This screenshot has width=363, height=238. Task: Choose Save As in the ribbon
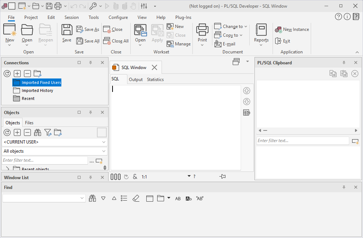point(88,29)
